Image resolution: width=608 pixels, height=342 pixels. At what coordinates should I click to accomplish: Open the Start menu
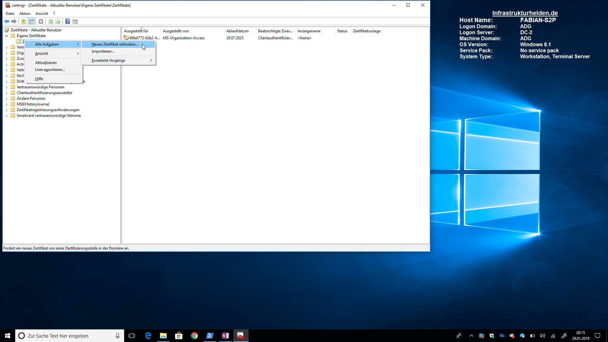pyautogui.click(x=8, y=336)
